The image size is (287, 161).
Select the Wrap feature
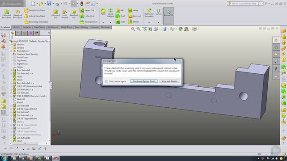point(133,10)
